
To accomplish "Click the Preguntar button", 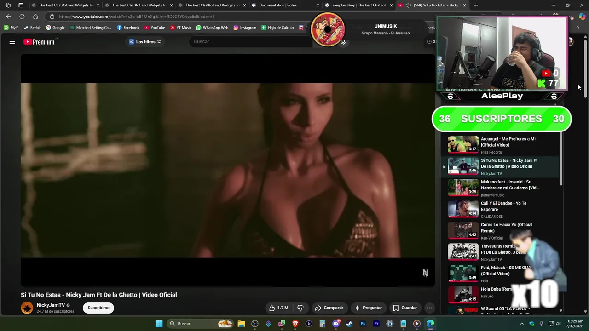I will 368,308.
